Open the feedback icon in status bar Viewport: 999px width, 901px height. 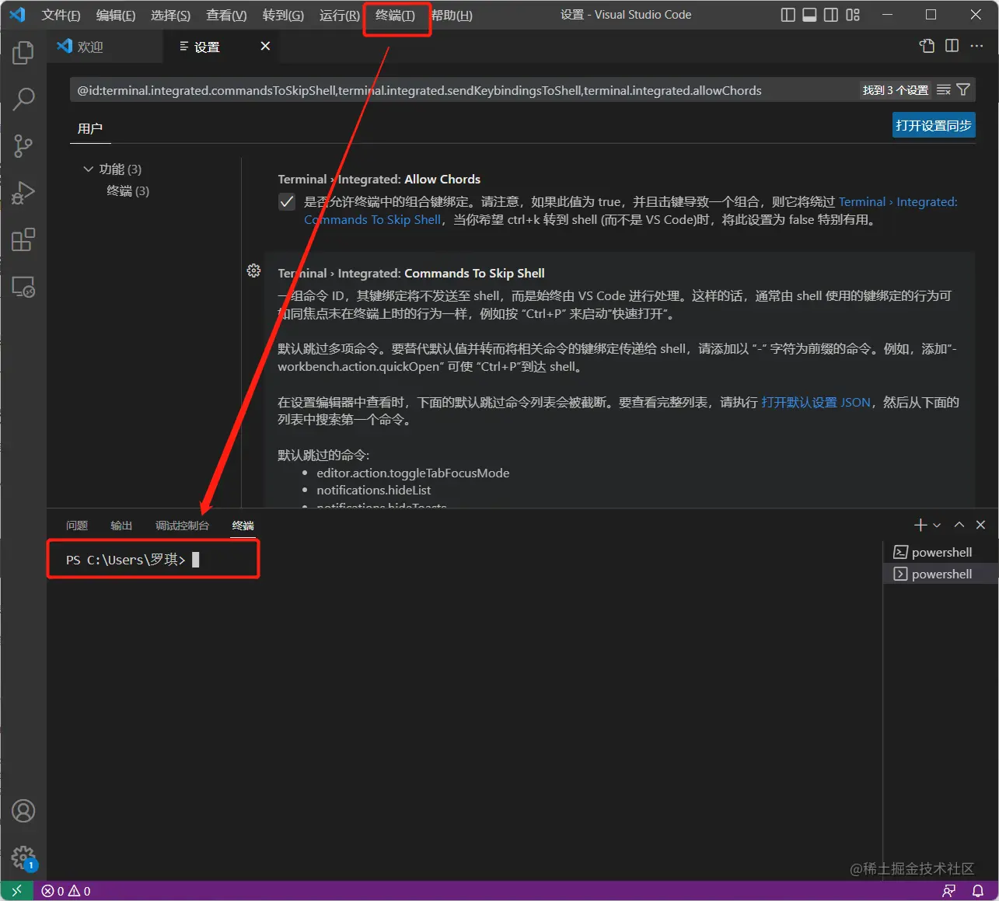pyautogui.click(x=948, y=891)
